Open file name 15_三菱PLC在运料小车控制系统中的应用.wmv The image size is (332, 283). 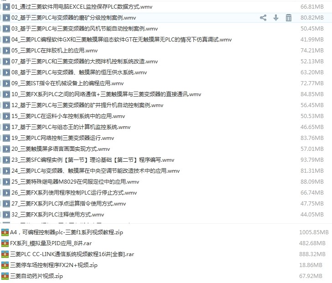pyautogui.click(x=68, y=116)
